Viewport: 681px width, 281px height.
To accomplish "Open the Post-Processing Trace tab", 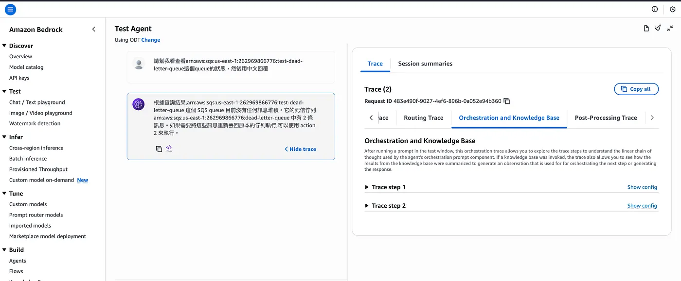I will point(606,118).
